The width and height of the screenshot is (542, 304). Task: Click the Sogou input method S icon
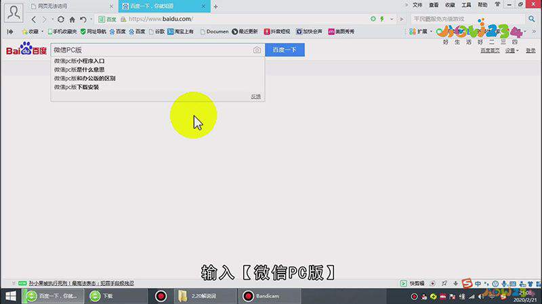467,283
